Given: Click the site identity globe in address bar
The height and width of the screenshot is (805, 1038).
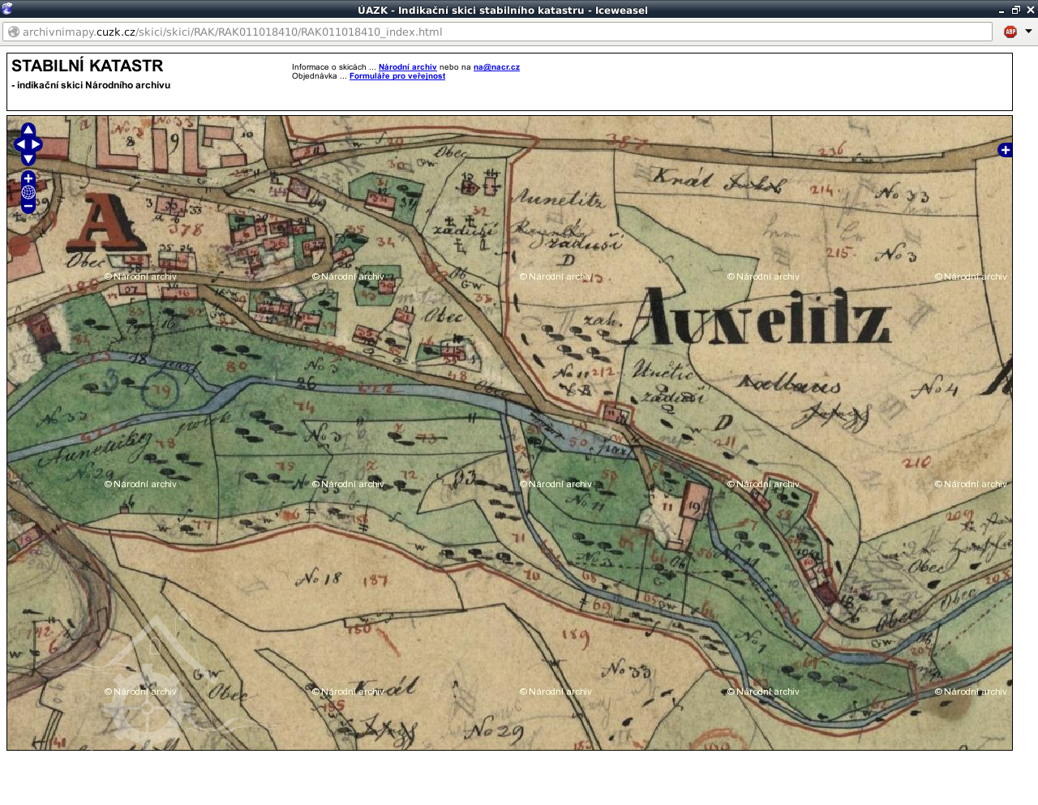Looking at the screenshot, I should point(14,32).
